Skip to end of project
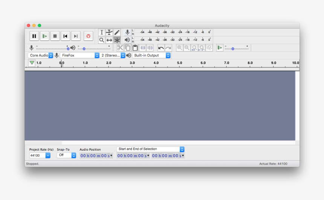Viewport: 324px width, 200px height. tap(76, 36)
